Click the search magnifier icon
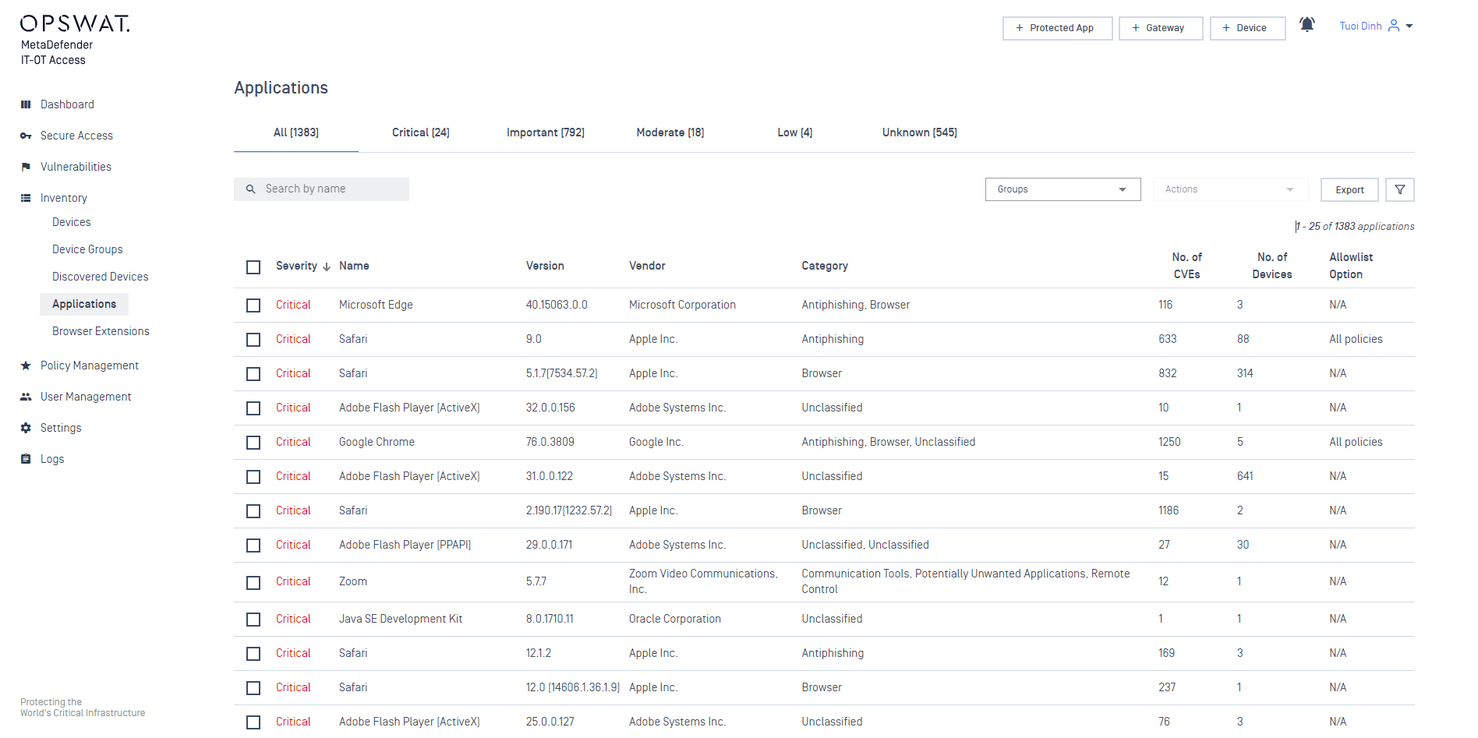 pos(251,189)
